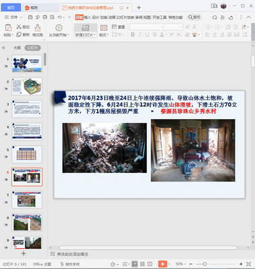255x269 pixels.
Task: Click the Office theme (Office 主题) label
Action: [42, 264]
